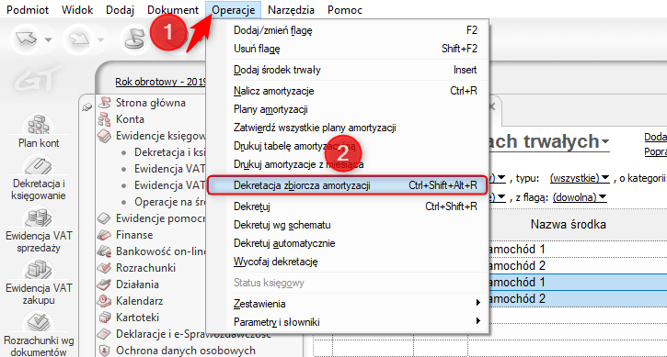Image resolution: width=667 pixels, height=357 pixels.
Task: Click the Ewidencje księgowe books icon
Action: [104, 136]
